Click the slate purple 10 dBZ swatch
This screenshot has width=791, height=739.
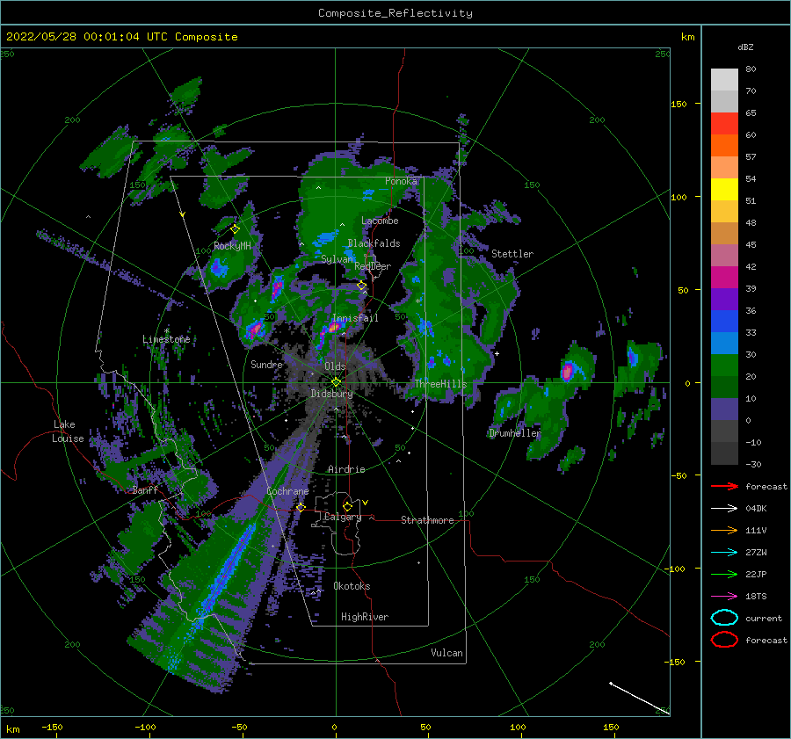pos(724,409)
